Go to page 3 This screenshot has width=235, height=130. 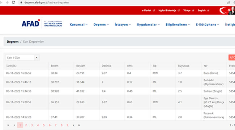point(32,125)
